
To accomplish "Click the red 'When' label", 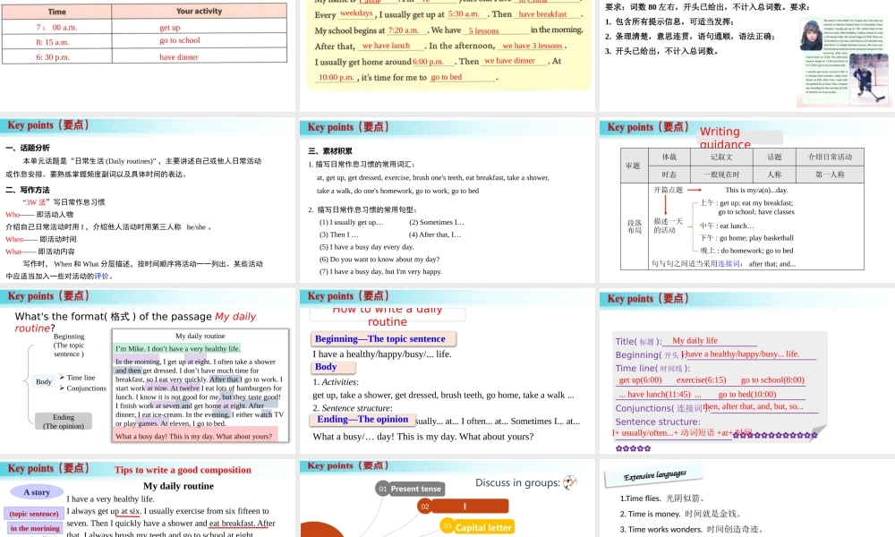I will pyautogui.click(x=14, y=239).
